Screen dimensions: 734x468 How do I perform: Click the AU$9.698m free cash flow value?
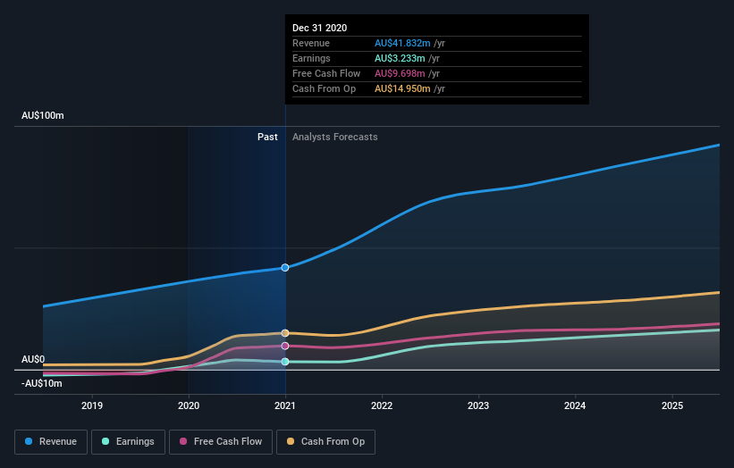click(400, 73)
